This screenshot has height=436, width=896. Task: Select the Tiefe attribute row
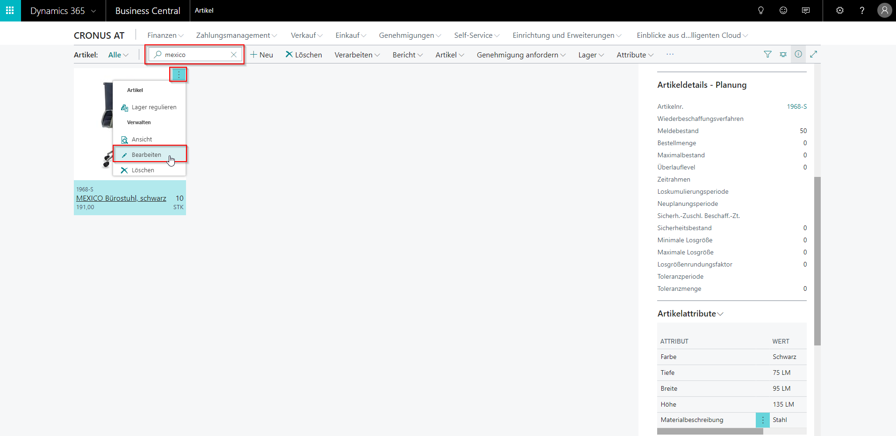click(x=732, y=373)
